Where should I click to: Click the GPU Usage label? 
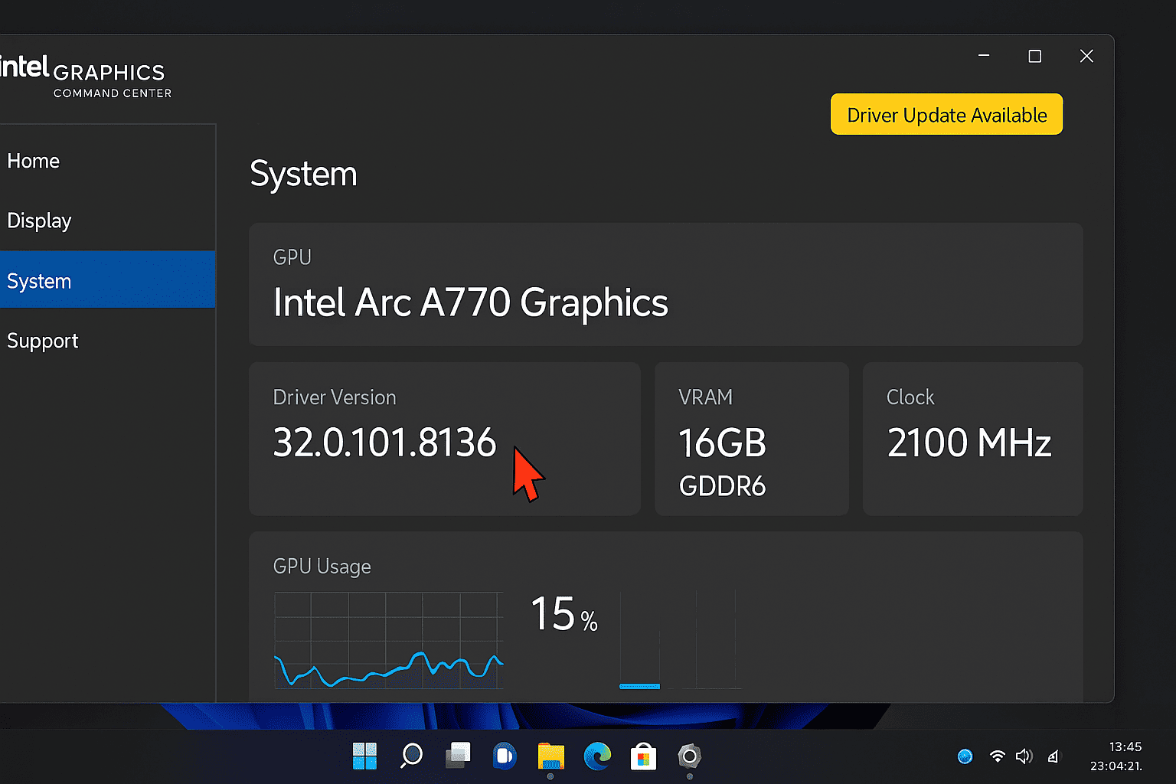coord(322,567)
